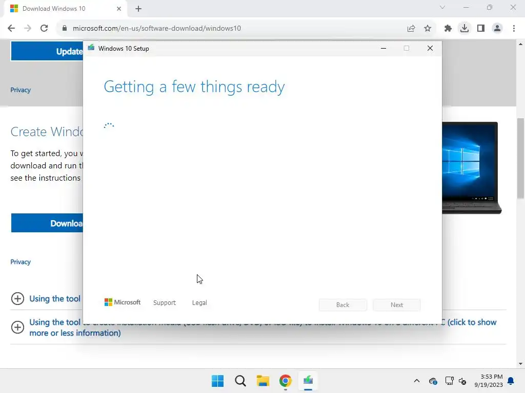This screenshot has width=525, height=393.
Task: Open Chrome extensions puzzle icon
Action: (x=448, y=29)
